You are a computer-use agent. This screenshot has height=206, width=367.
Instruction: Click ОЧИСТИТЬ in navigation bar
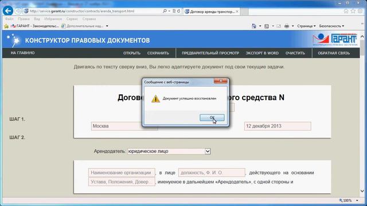click(295, 53)
